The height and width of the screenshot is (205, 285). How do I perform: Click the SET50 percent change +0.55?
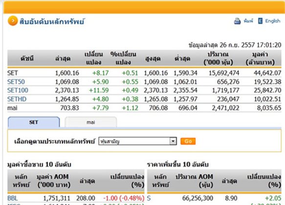(130, 82)
